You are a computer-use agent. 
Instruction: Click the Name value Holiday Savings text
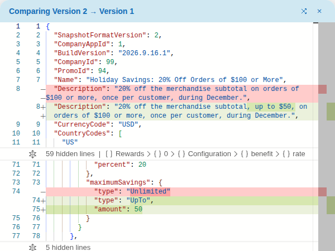point(184,80)
